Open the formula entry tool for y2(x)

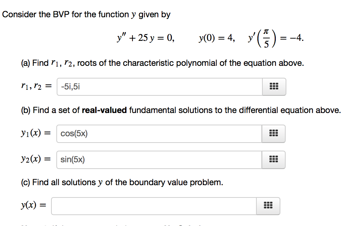(x=274, y=159)
